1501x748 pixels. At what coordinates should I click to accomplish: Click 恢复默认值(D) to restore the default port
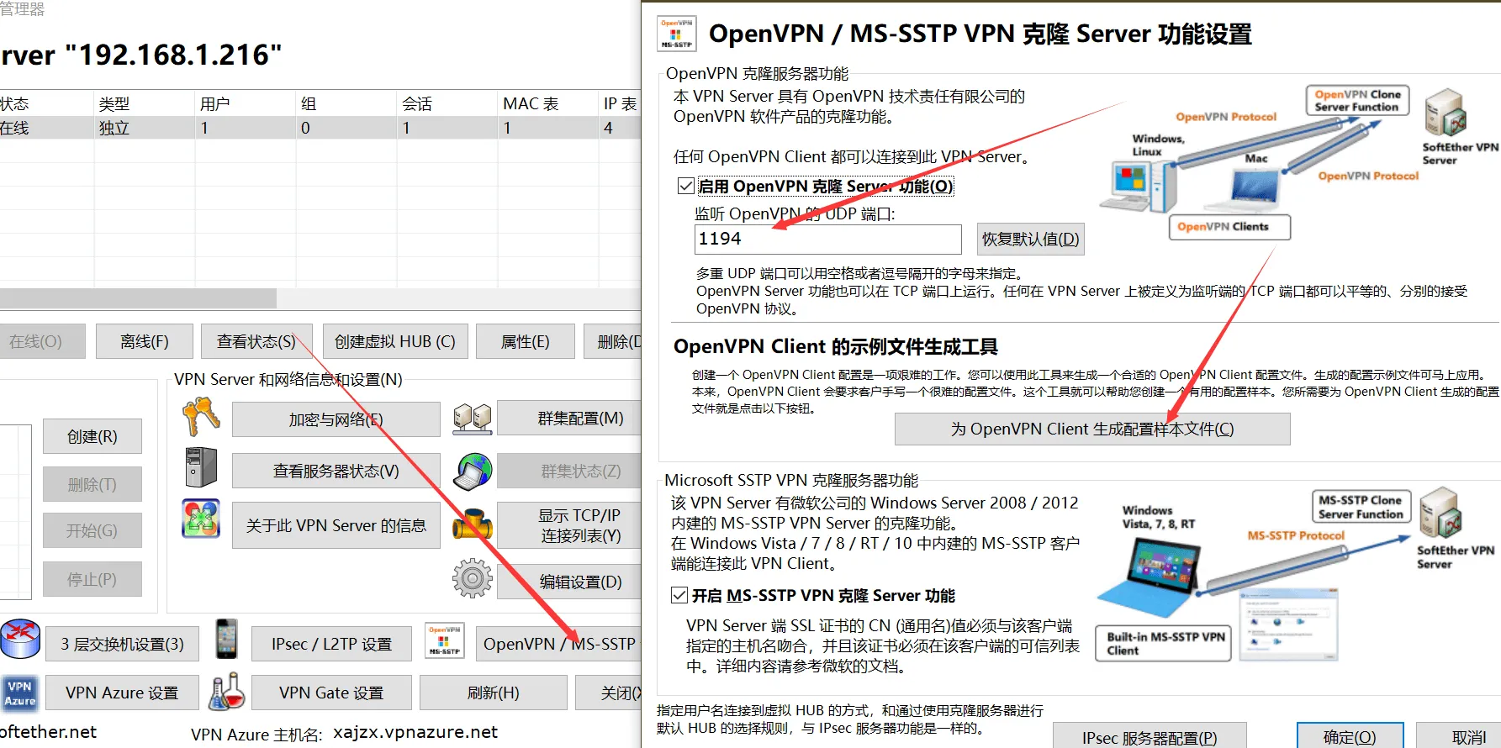pyautogui.click(x=1030, y=239)
